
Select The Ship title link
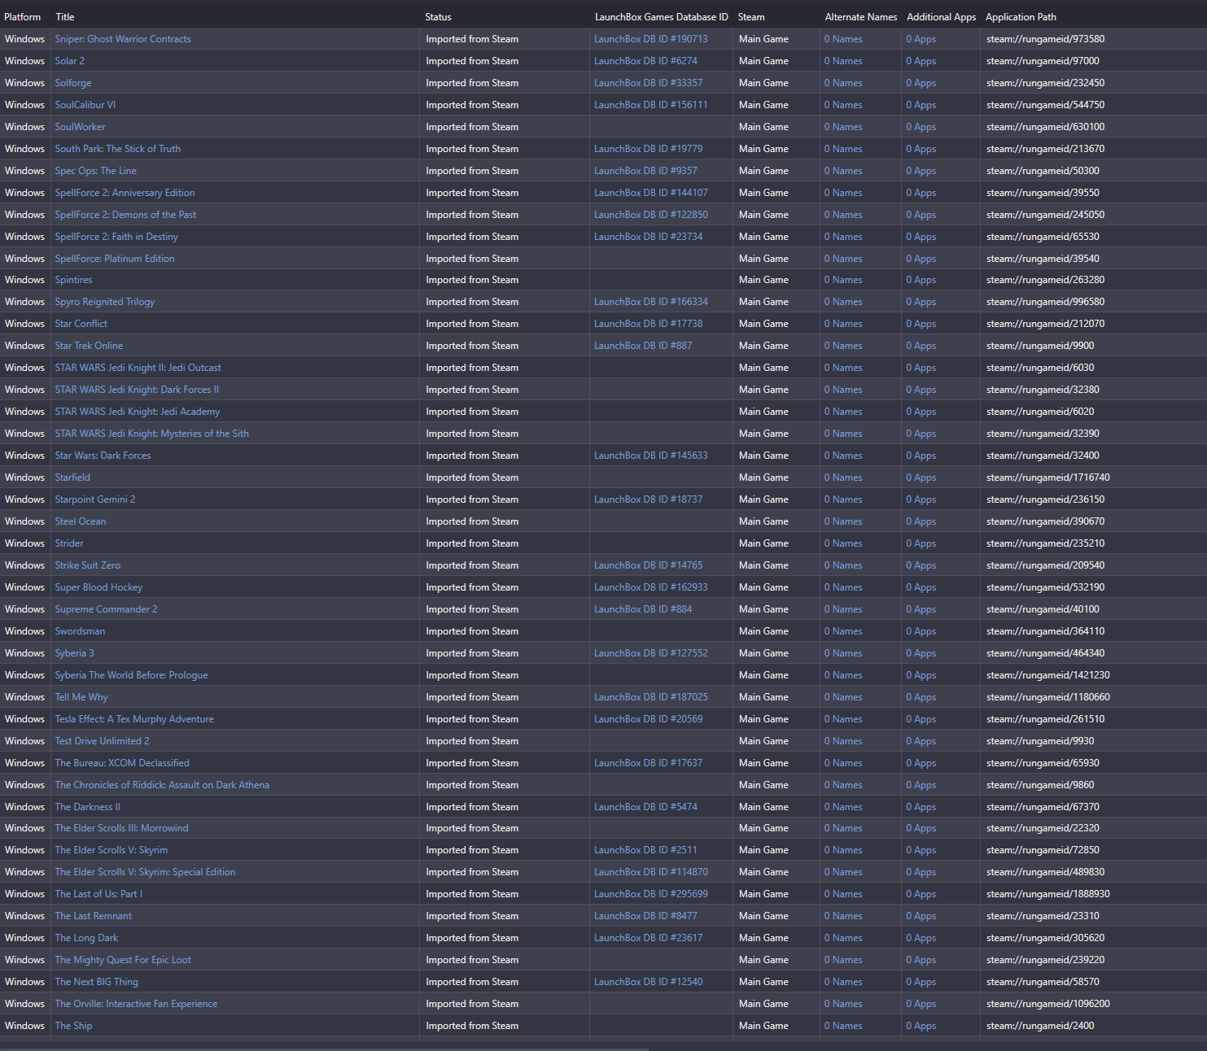click(x=74, y=1026)
